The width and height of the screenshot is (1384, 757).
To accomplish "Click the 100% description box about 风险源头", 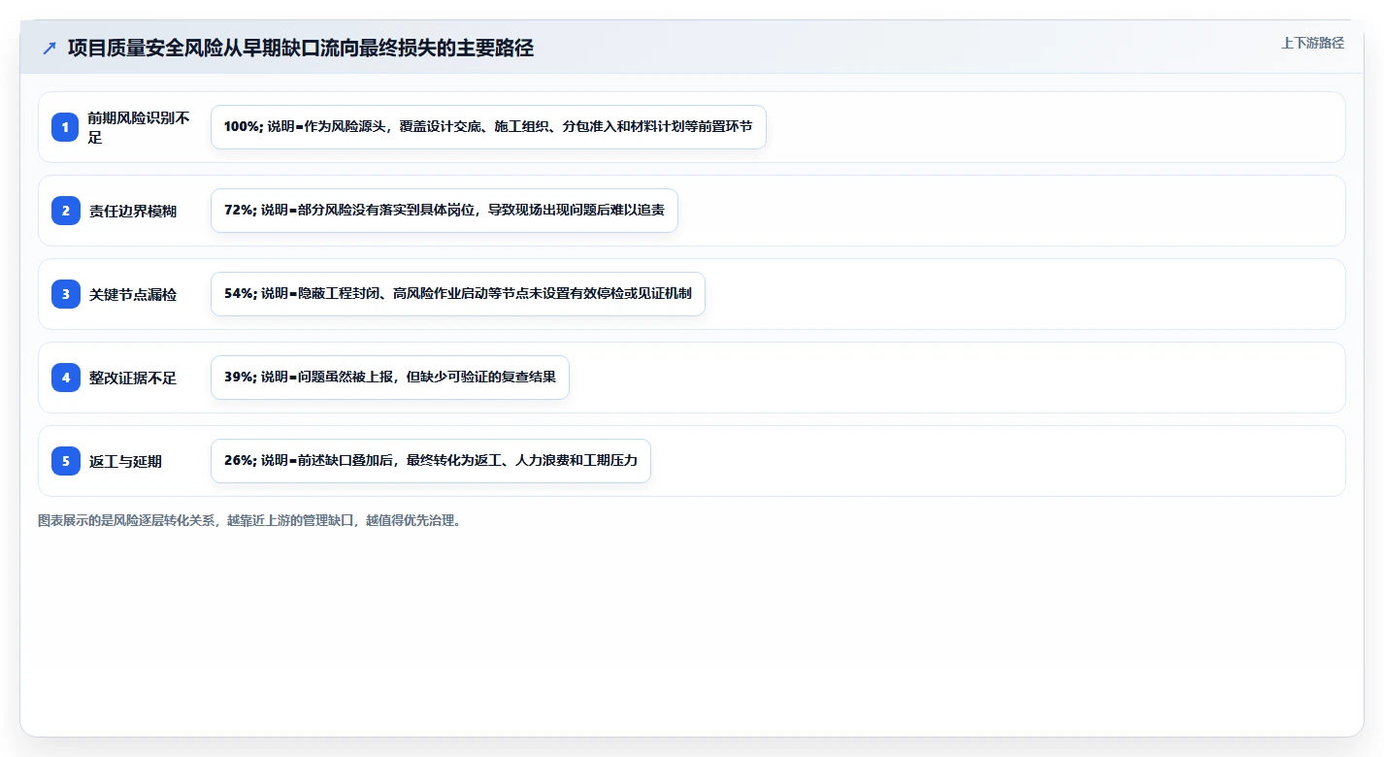I will pyautogui.click(x=488, y=127).
